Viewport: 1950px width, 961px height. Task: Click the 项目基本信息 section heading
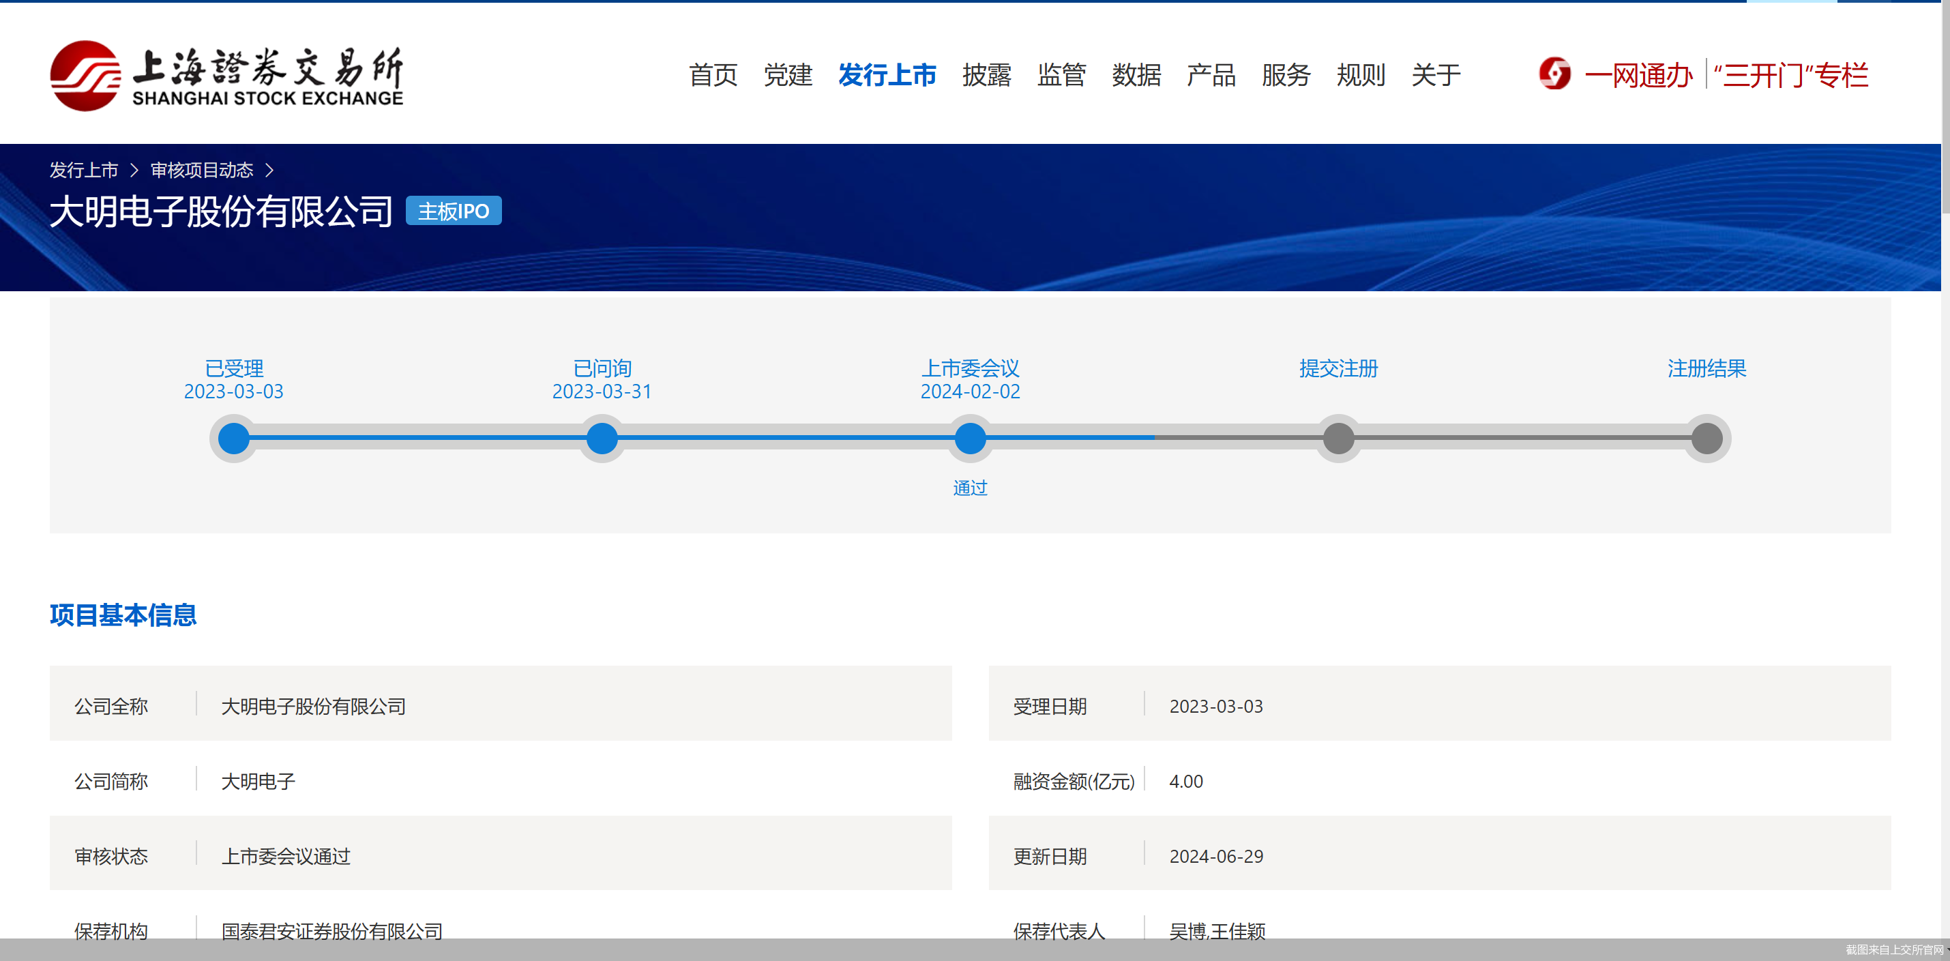pyautogui.click(x=123, y=615)
